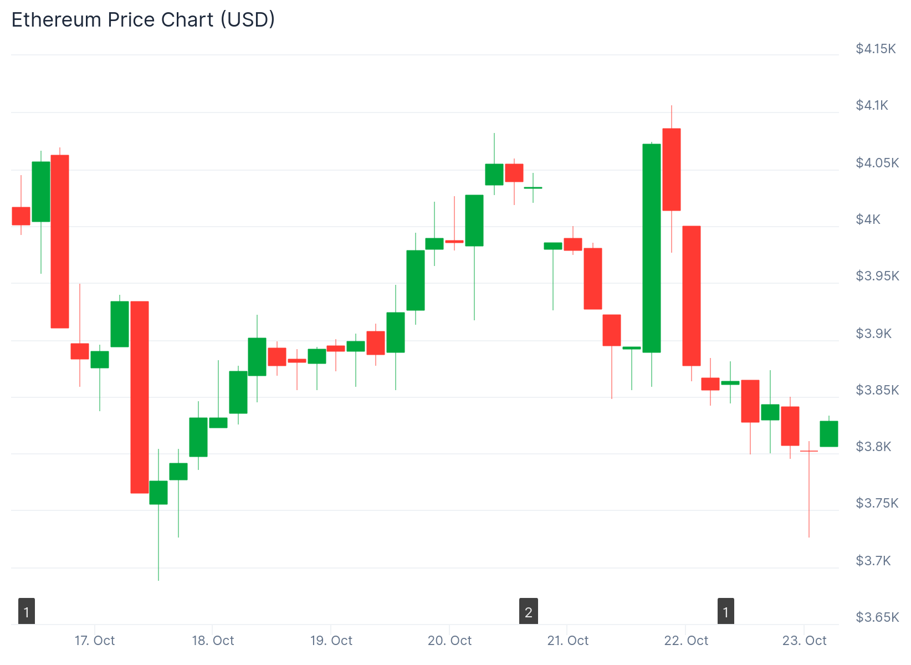Click the tall green candle before 22. Oct
The width and height of the screenshot is (911, 665).
pos(652,248)
